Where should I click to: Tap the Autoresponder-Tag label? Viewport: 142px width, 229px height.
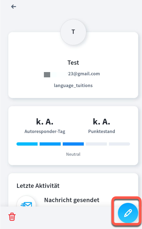[45, 131]
